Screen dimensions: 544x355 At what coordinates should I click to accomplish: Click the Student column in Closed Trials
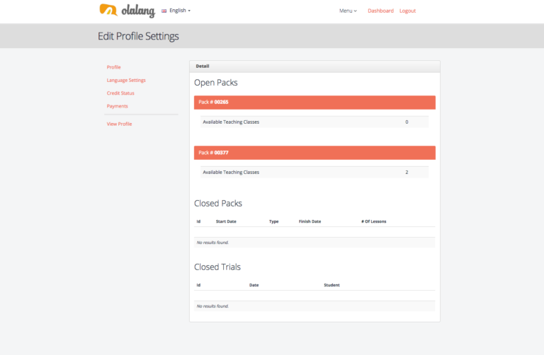coord(331,285)
